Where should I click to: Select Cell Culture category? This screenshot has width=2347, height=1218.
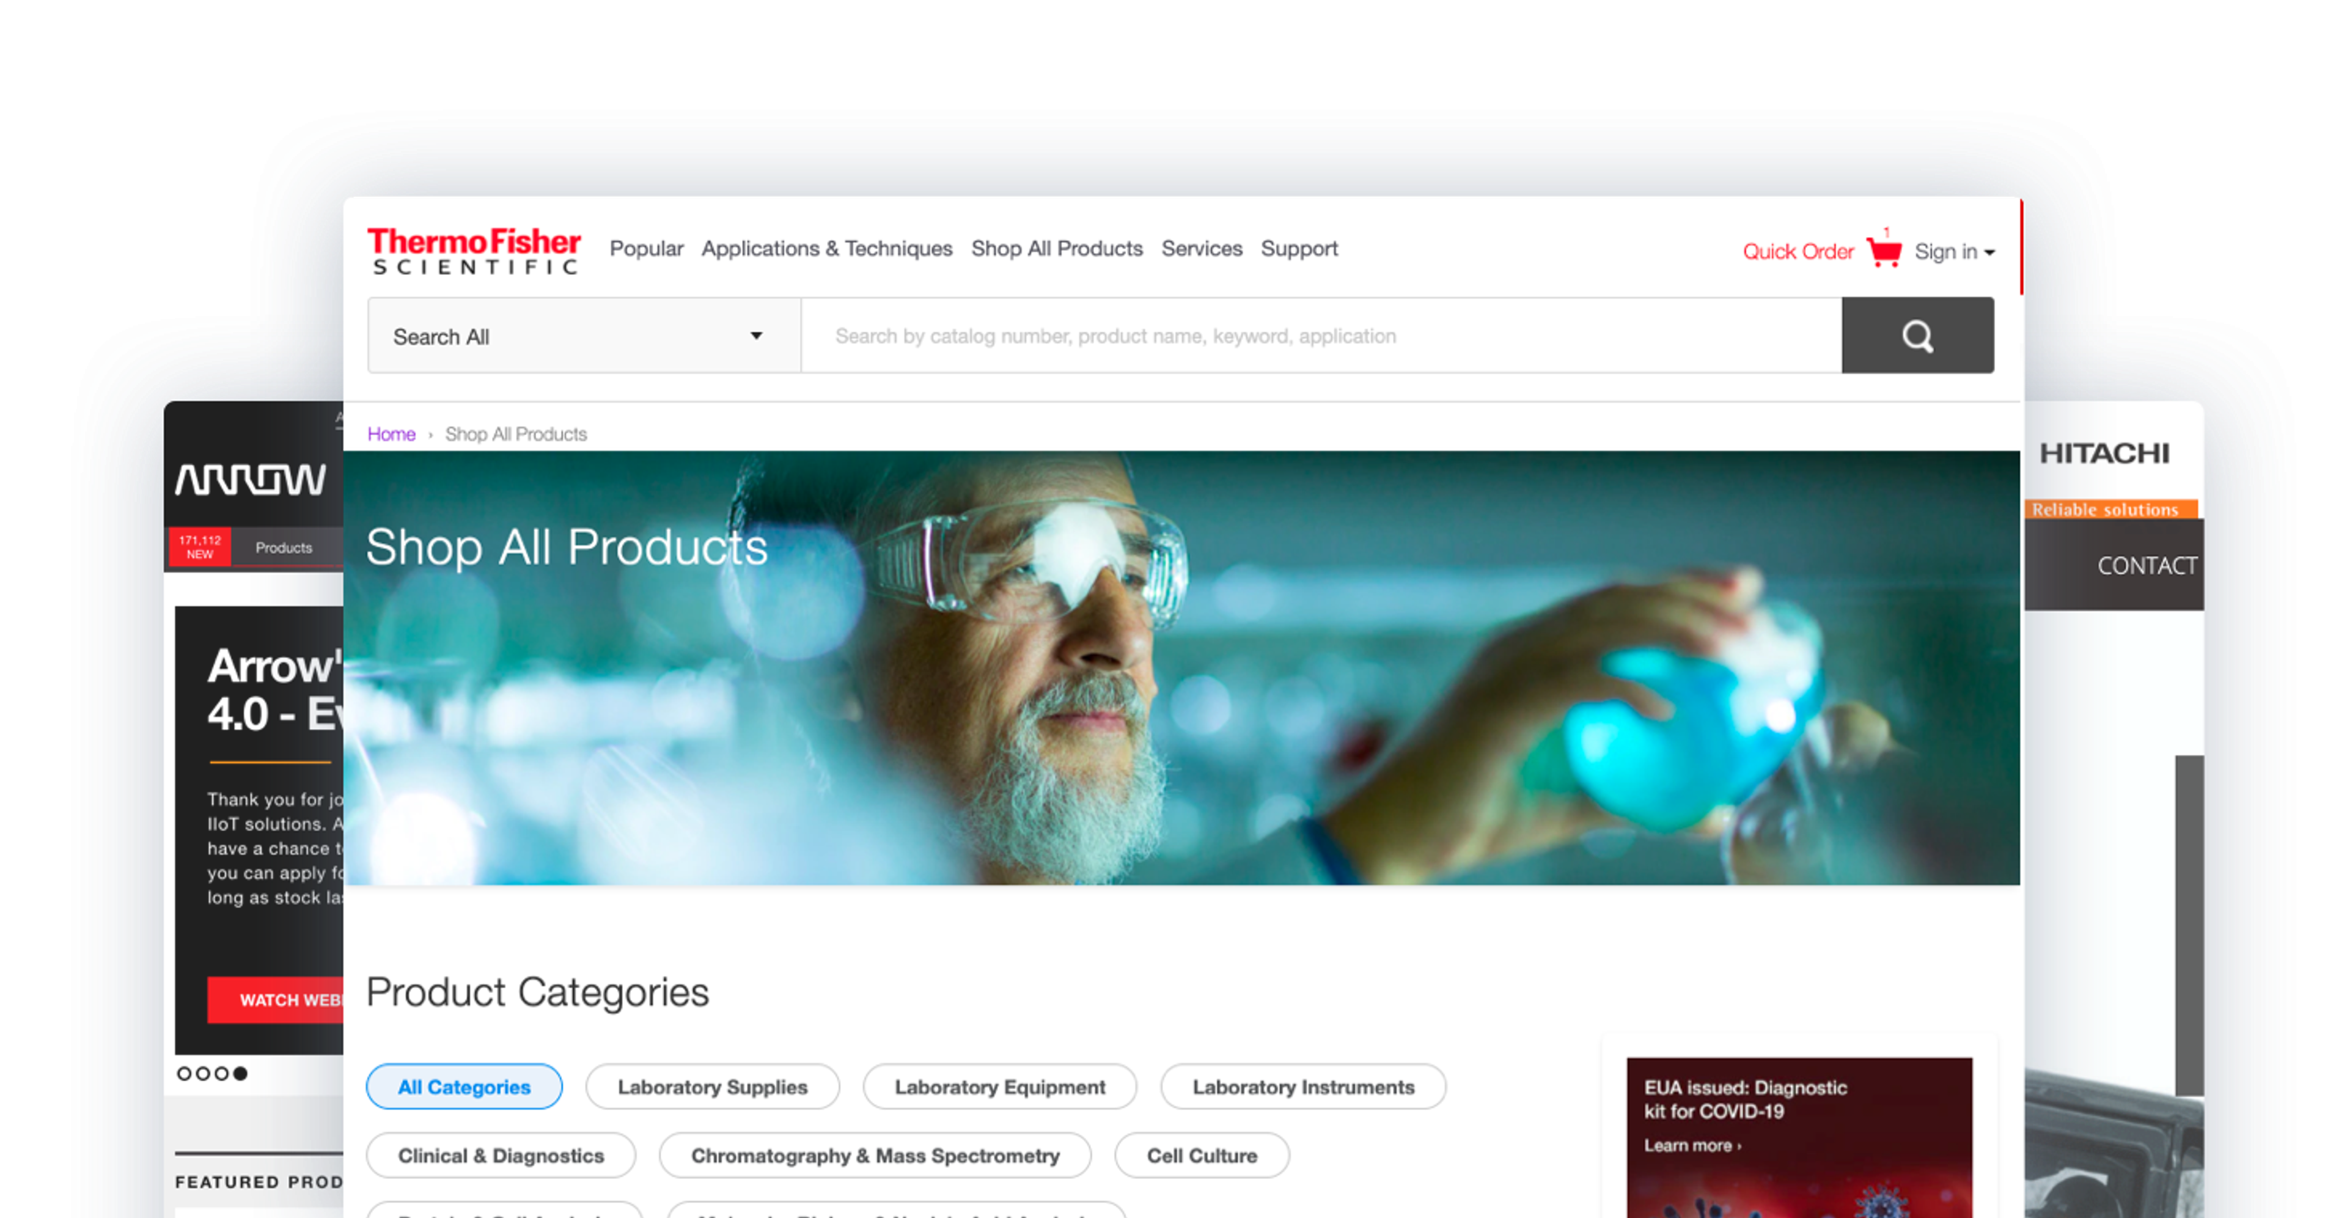(x=1202, y=1155)
